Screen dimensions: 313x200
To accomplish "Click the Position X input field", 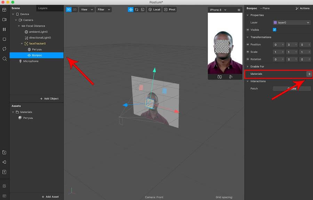I will coord(277,44).
